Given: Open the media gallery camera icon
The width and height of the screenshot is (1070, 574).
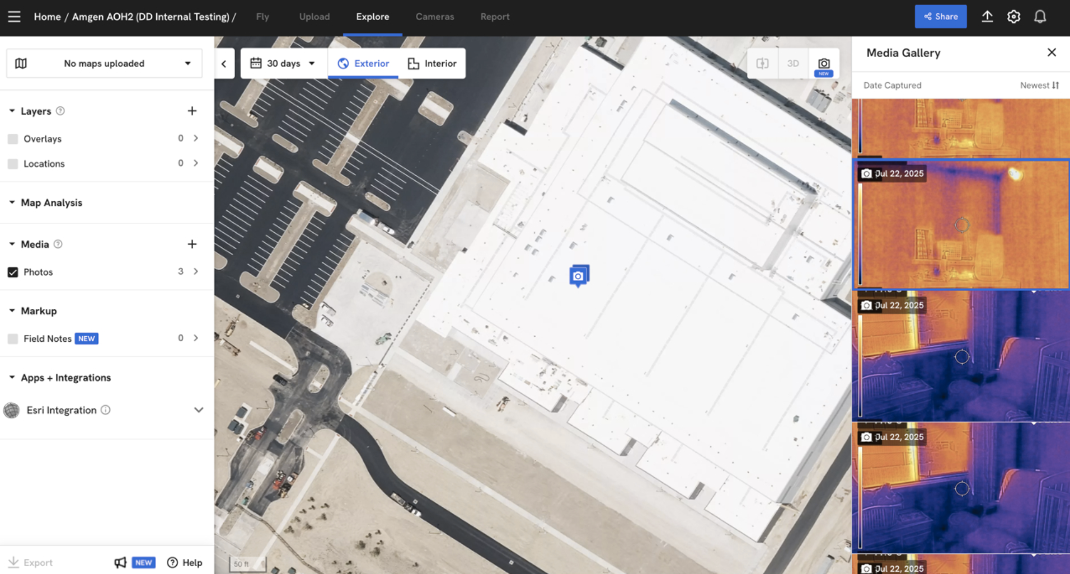Looking at the screenshot, I should 823,64.
